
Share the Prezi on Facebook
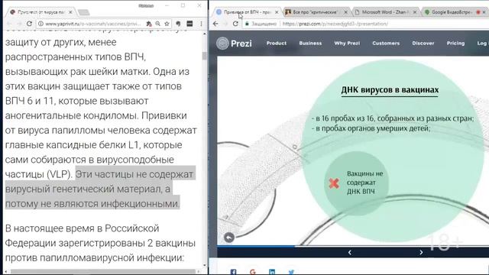pos(233,272)
